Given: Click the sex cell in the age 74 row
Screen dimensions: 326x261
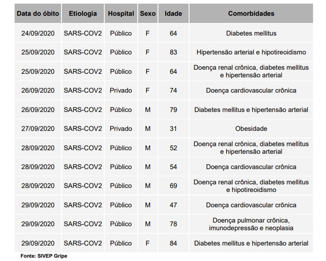Looking at the screenshot, I should pos(147,91).
